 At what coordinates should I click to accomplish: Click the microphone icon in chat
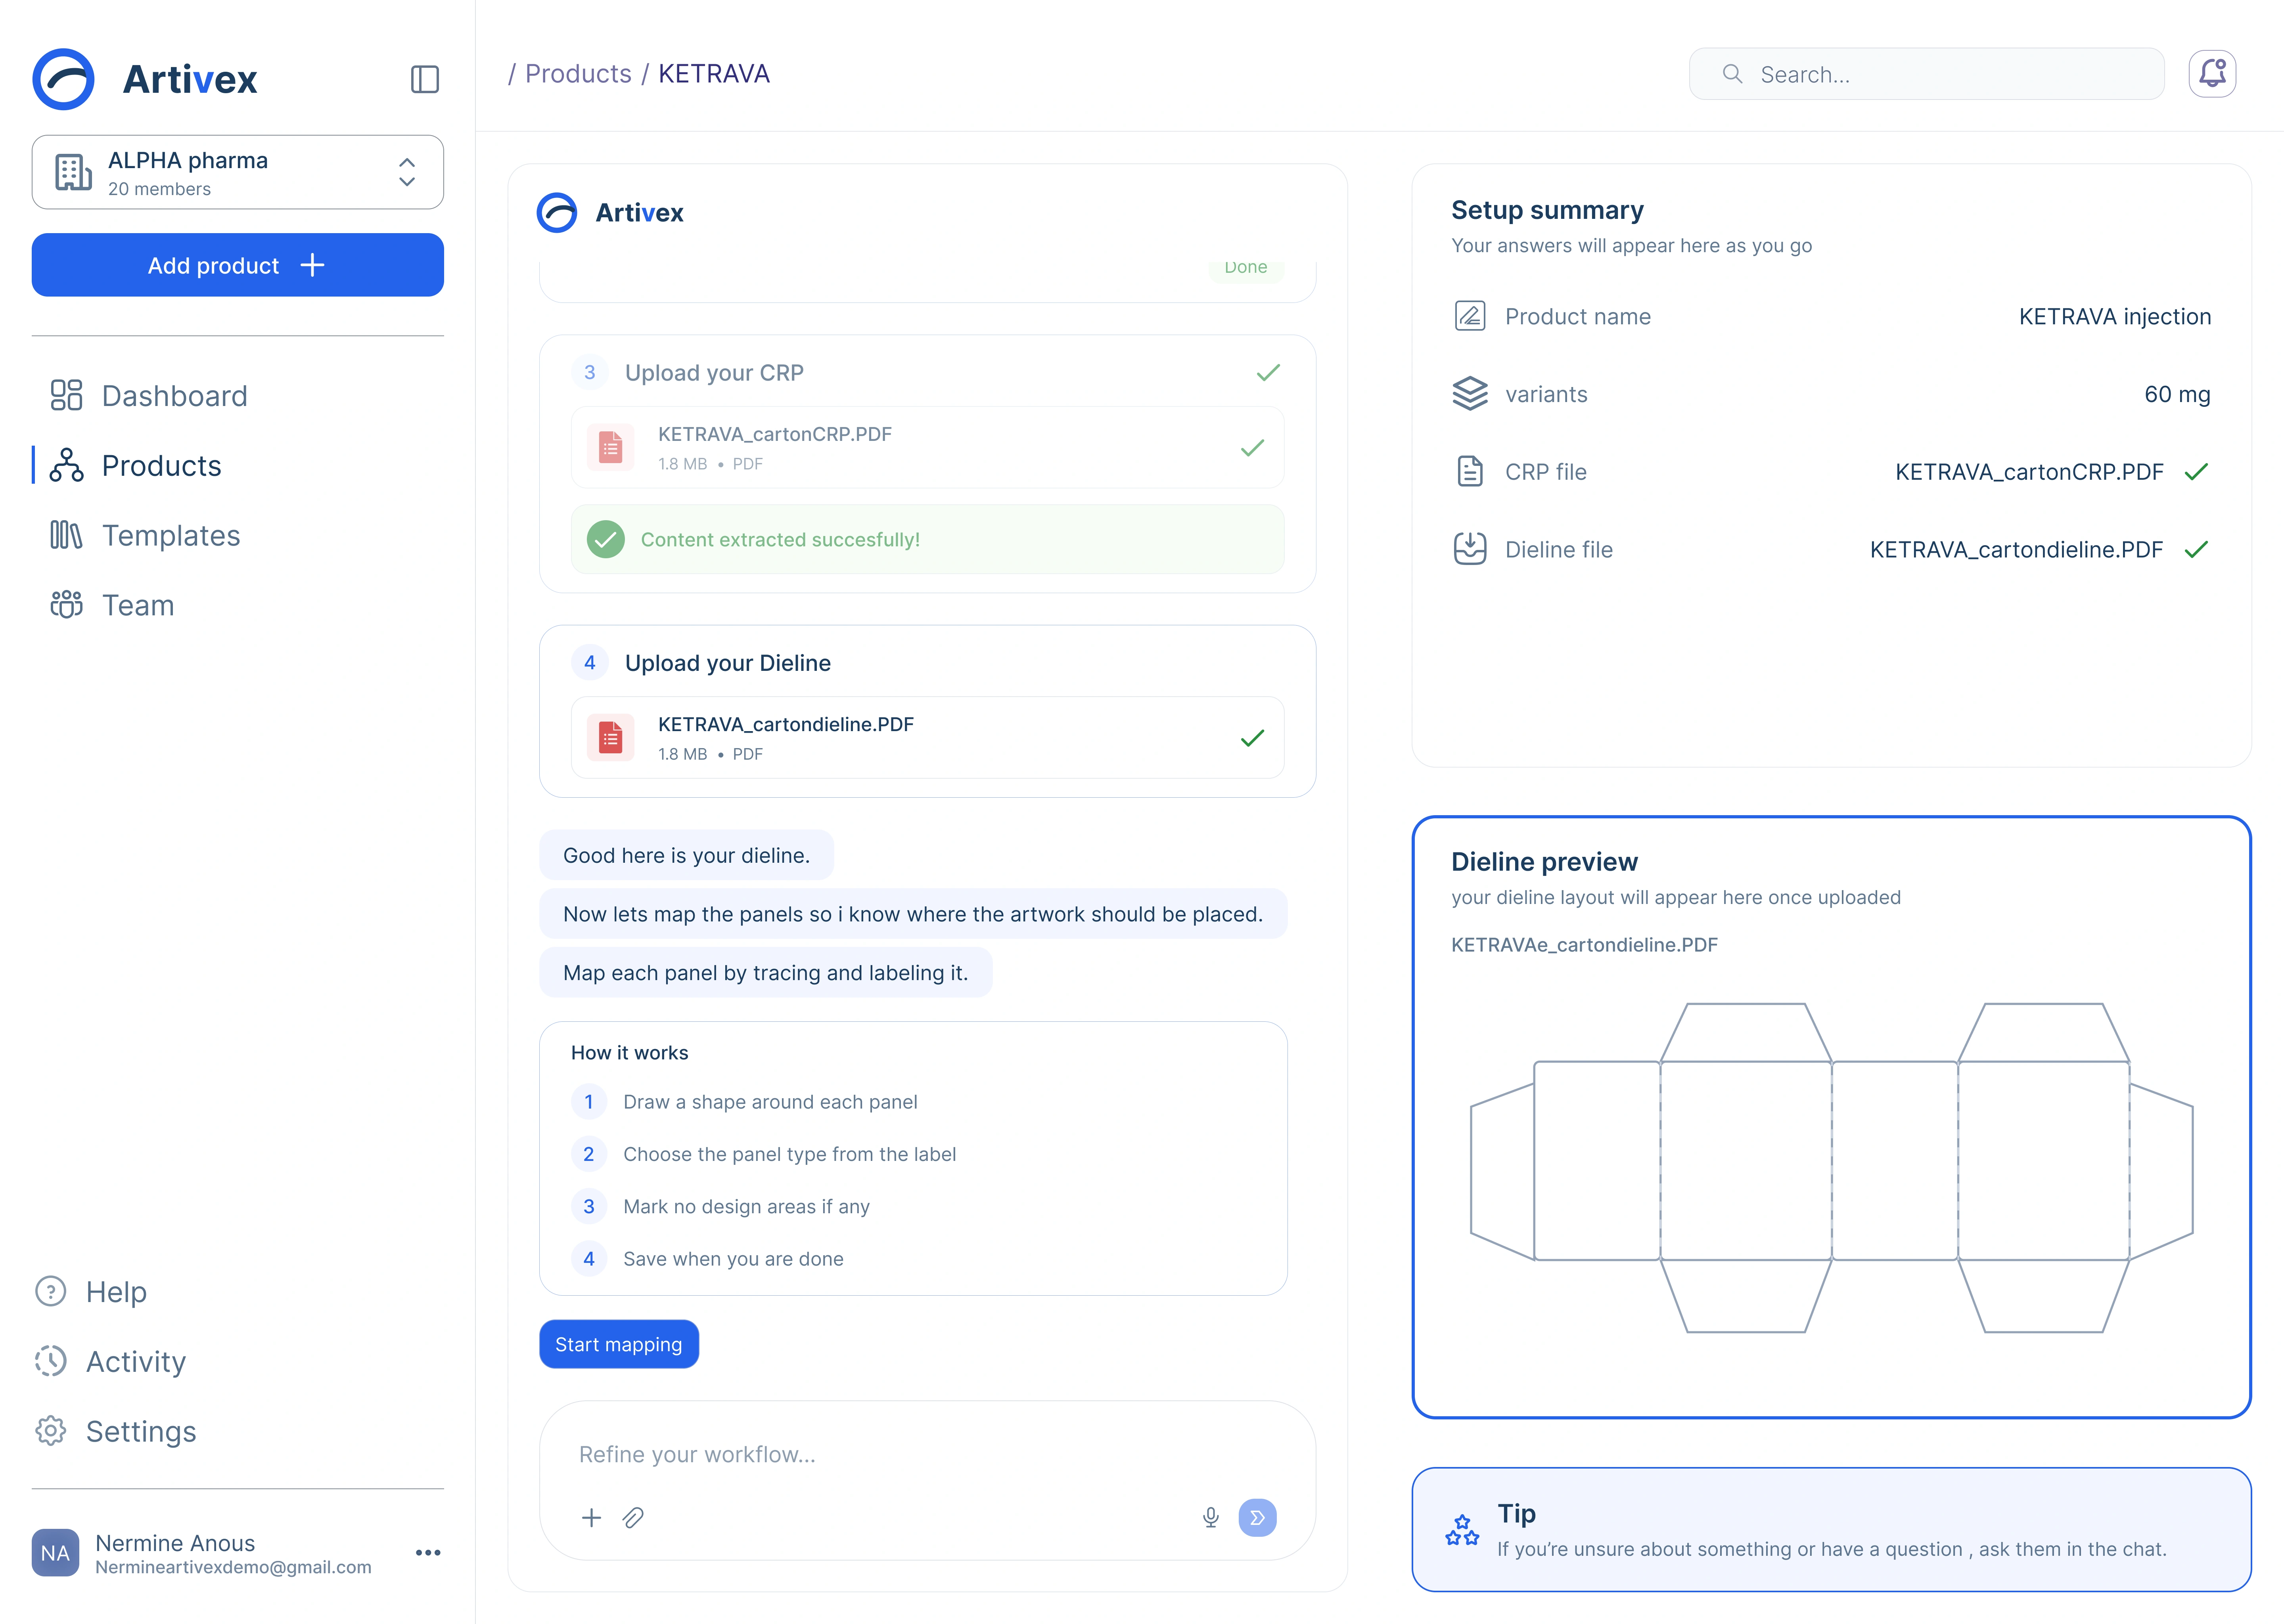(1210, 1517)
